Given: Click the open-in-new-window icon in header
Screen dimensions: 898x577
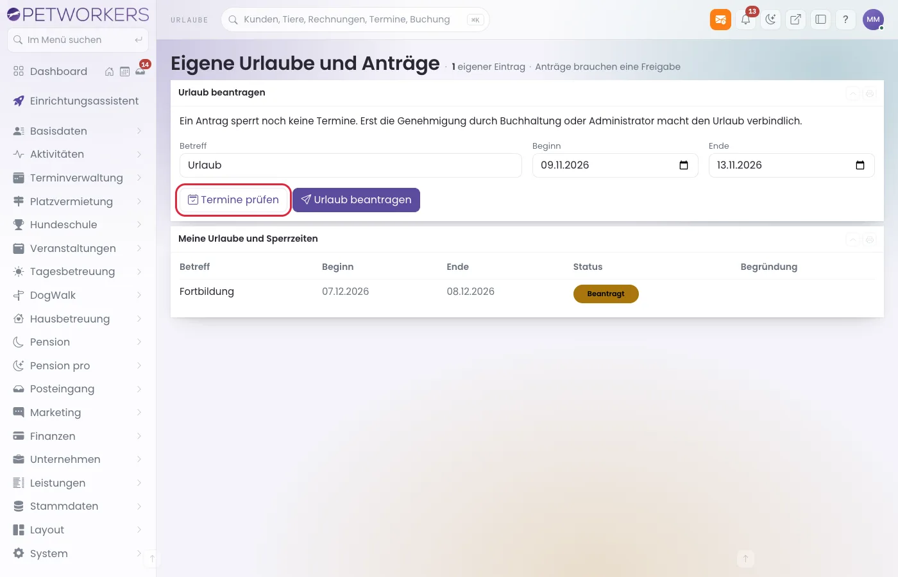Looking at the screenshot, I should [795, 19].
